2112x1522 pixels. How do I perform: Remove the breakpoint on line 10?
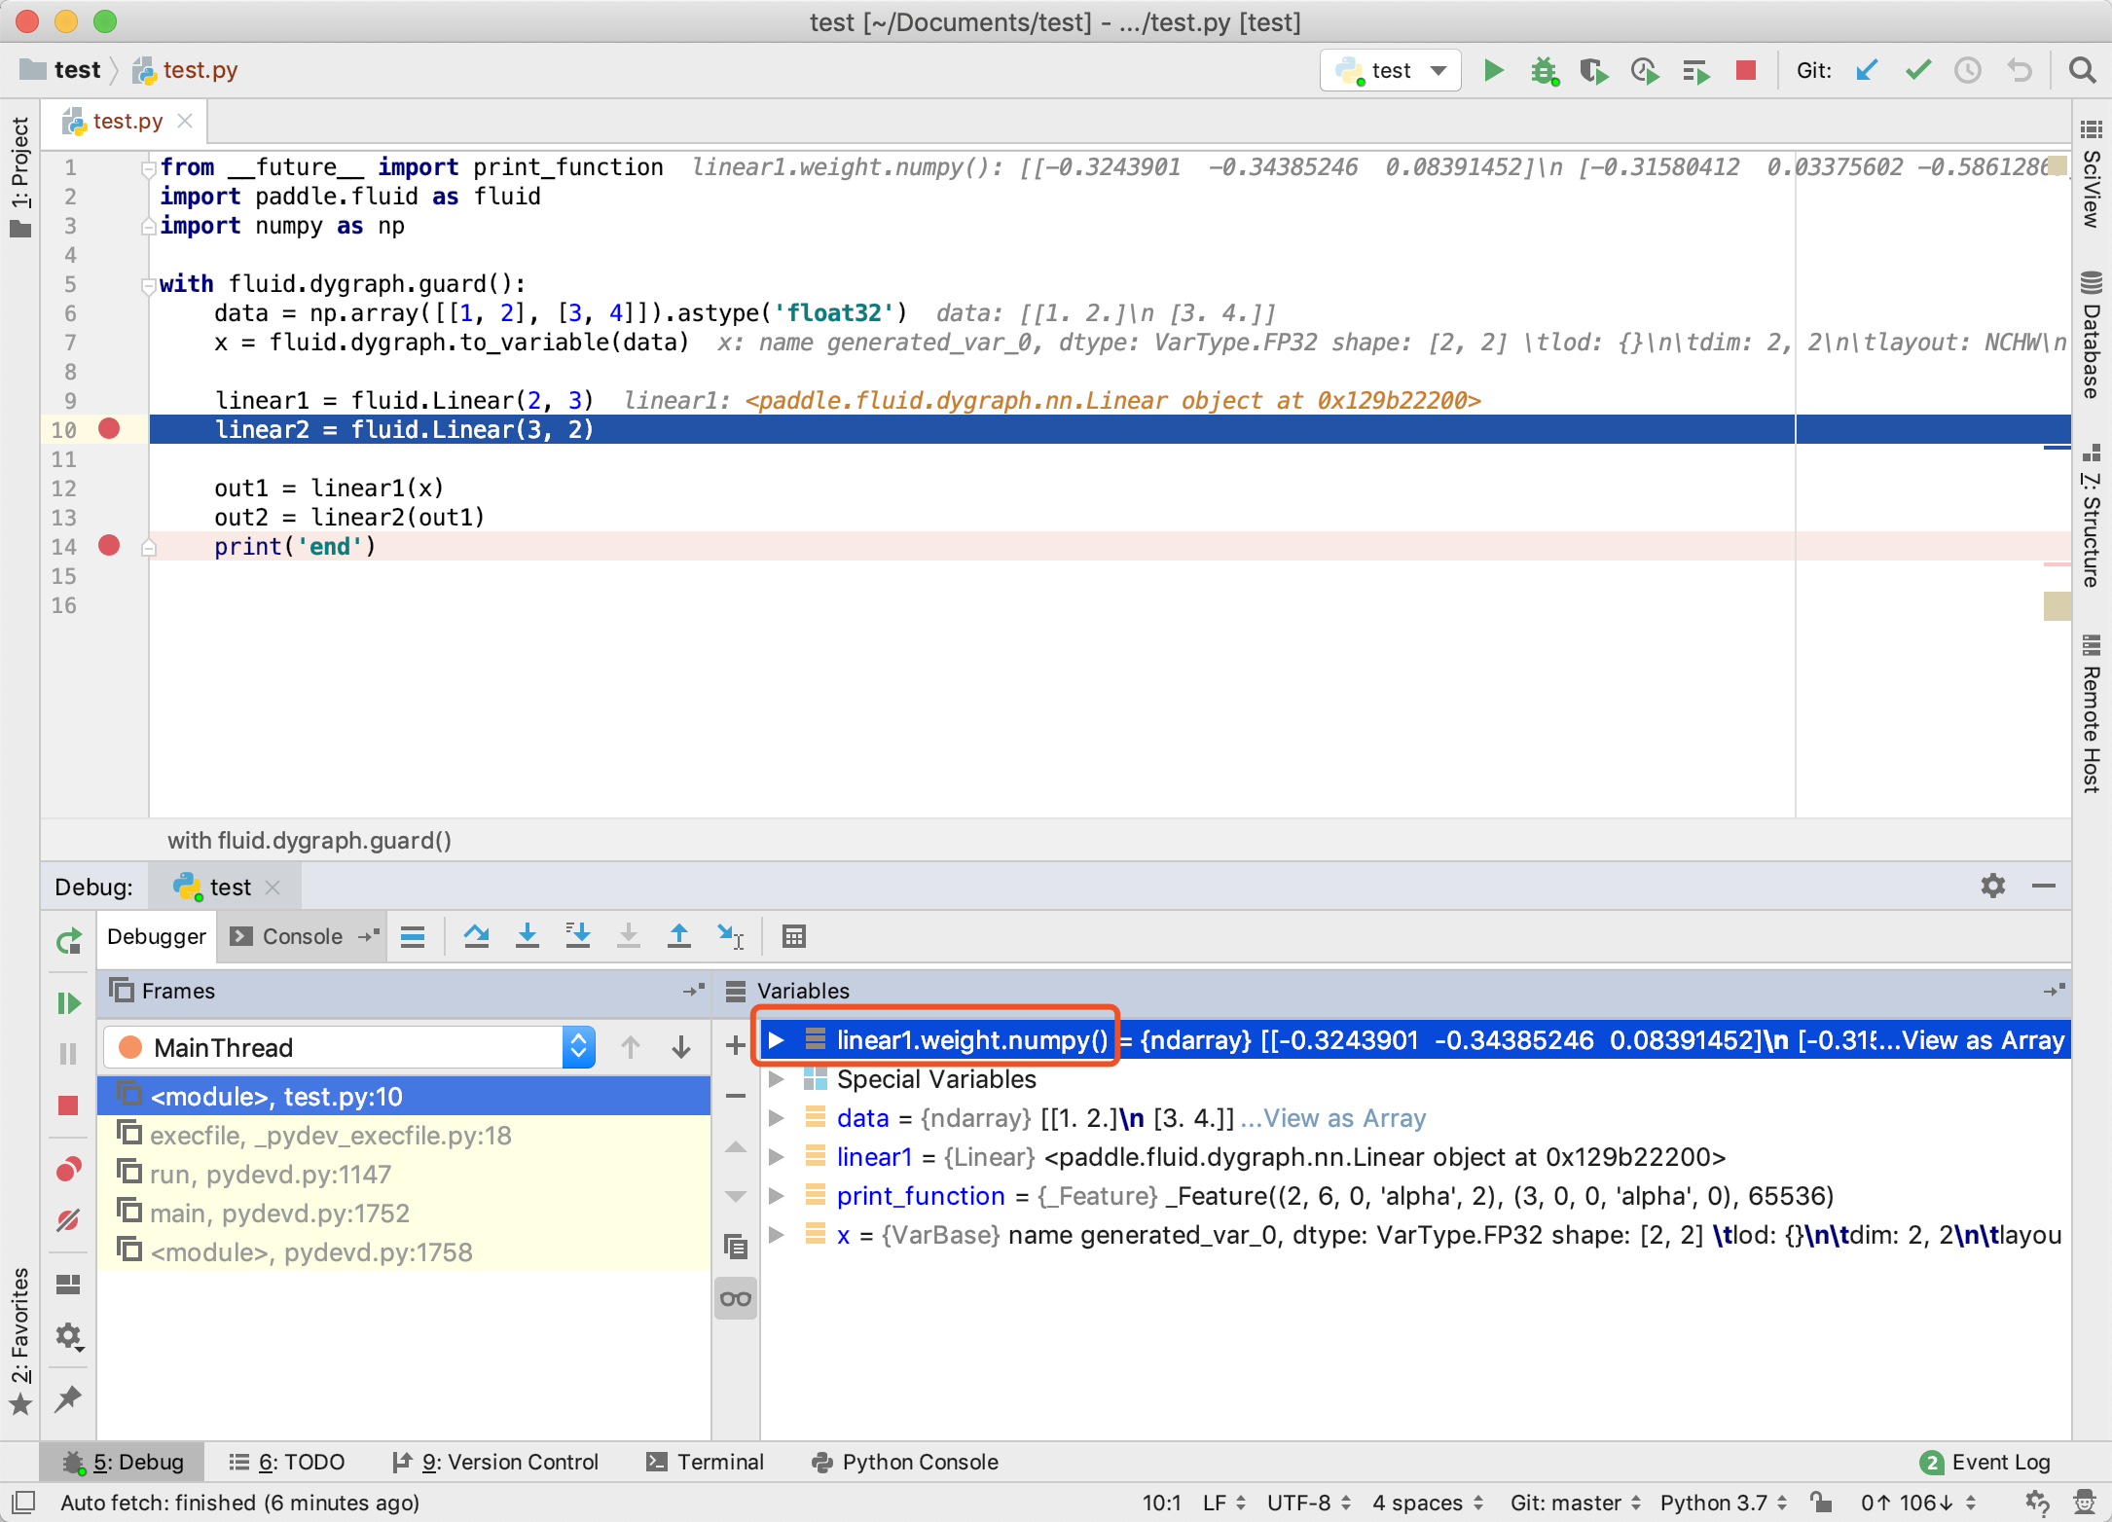[x=109, y=429]
